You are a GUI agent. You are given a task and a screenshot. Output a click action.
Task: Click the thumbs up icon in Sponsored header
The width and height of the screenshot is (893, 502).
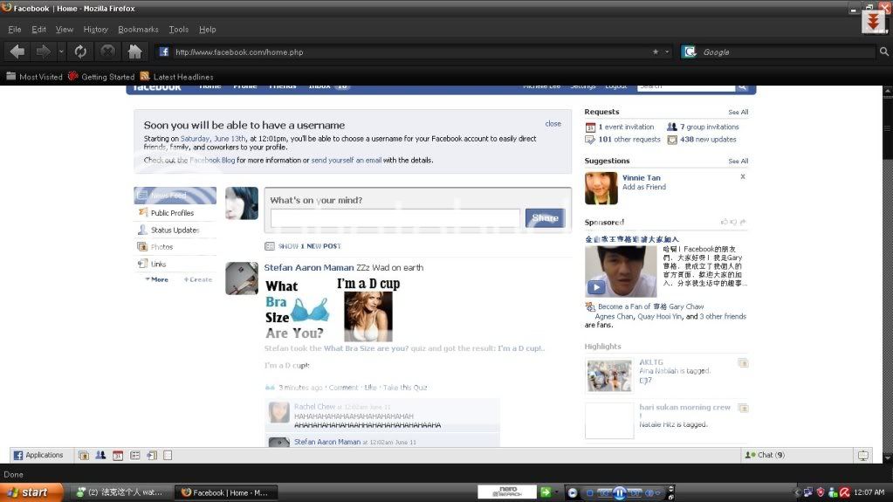click(725, 223)
